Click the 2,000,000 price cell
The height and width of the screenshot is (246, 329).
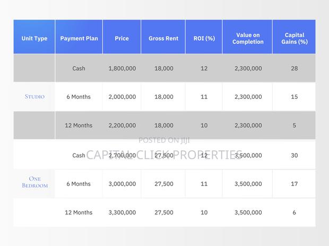tap(122, 97)
